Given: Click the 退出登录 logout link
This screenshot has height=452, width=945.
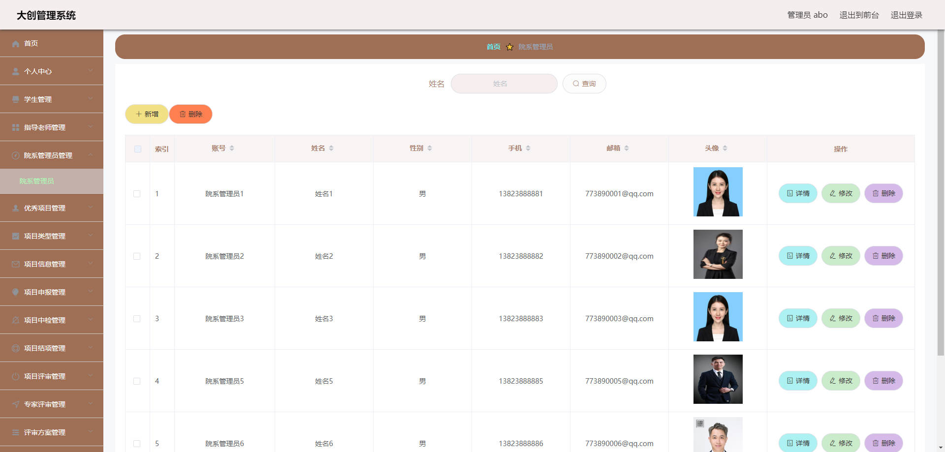Looking at the screenshot, I should point(906,15).
